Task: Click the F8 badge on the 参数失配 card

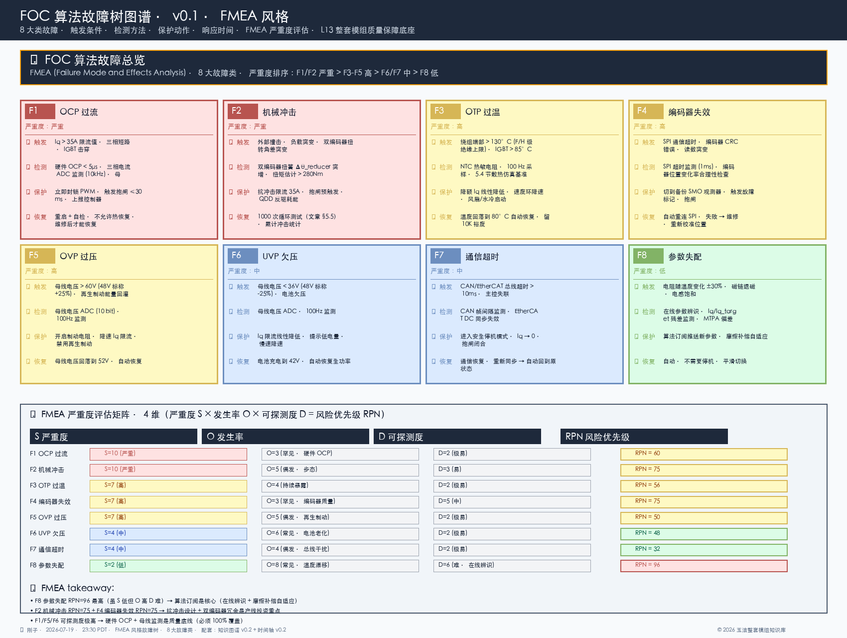Action: tap(648, 256)
